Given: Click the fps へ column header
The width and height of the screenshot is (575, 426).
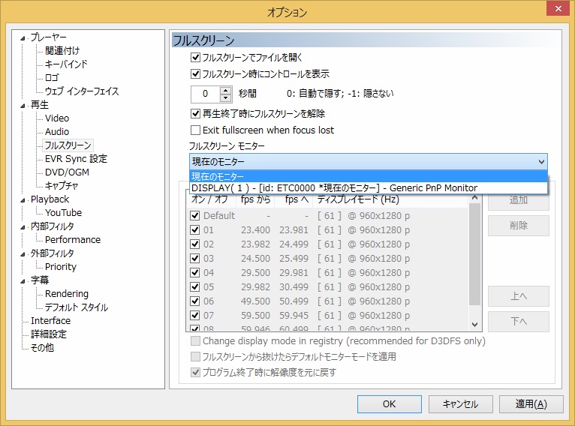Looking at the screenshot, I should 294,199.
